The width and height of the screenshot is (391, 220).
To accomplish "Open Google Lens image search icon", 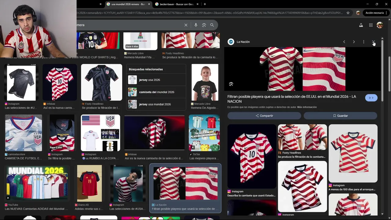I will [204, 25].
